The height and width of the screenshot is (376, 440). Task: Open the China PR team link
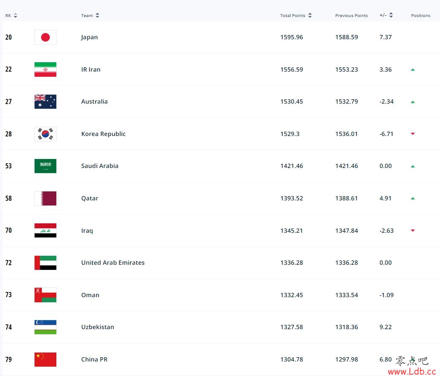(94, 359)
